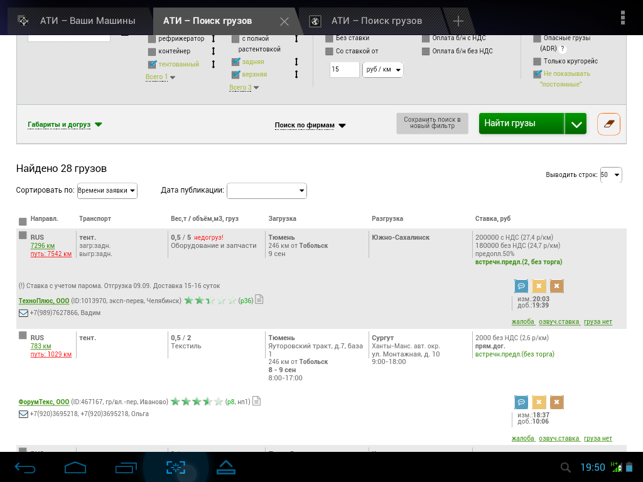Open the browser overflow menu with three dots
The height and width of the screenshot is (482, 643).
[622, 18]
